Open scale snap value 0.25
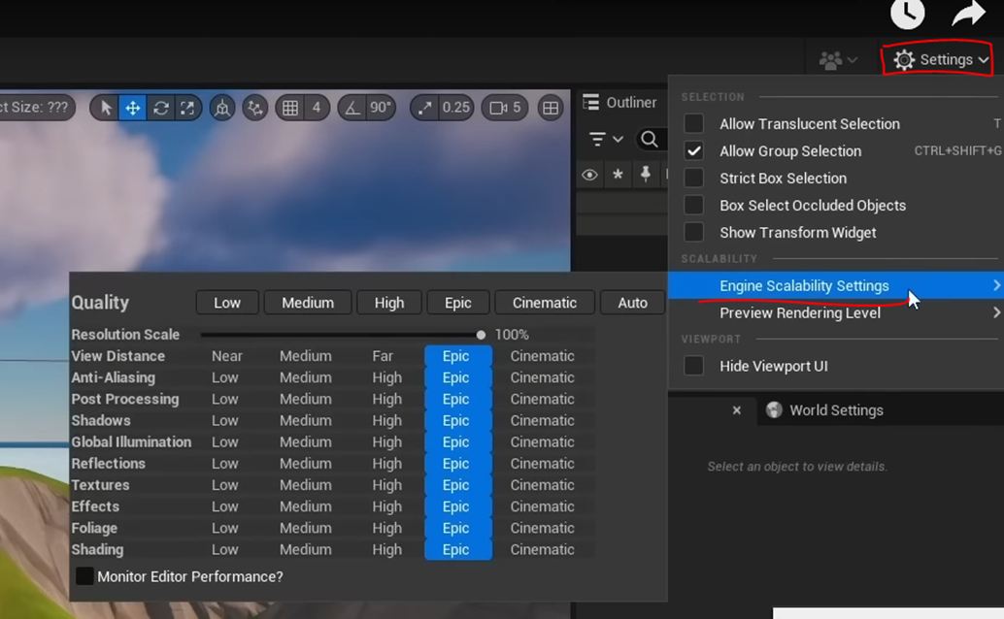1004x619 pixels. pos(455,108)
